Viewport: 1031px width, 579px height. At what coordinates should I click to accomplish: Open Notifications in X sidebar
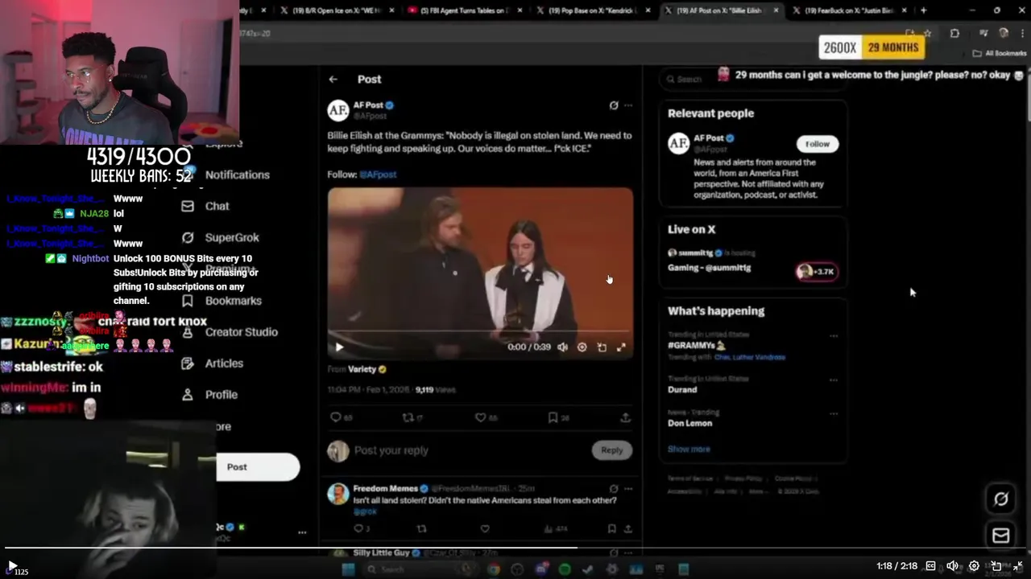coord(228,175)
